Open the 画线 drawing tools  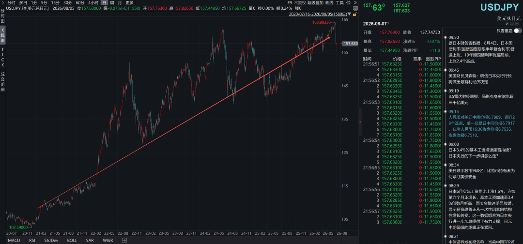point(329,3)
